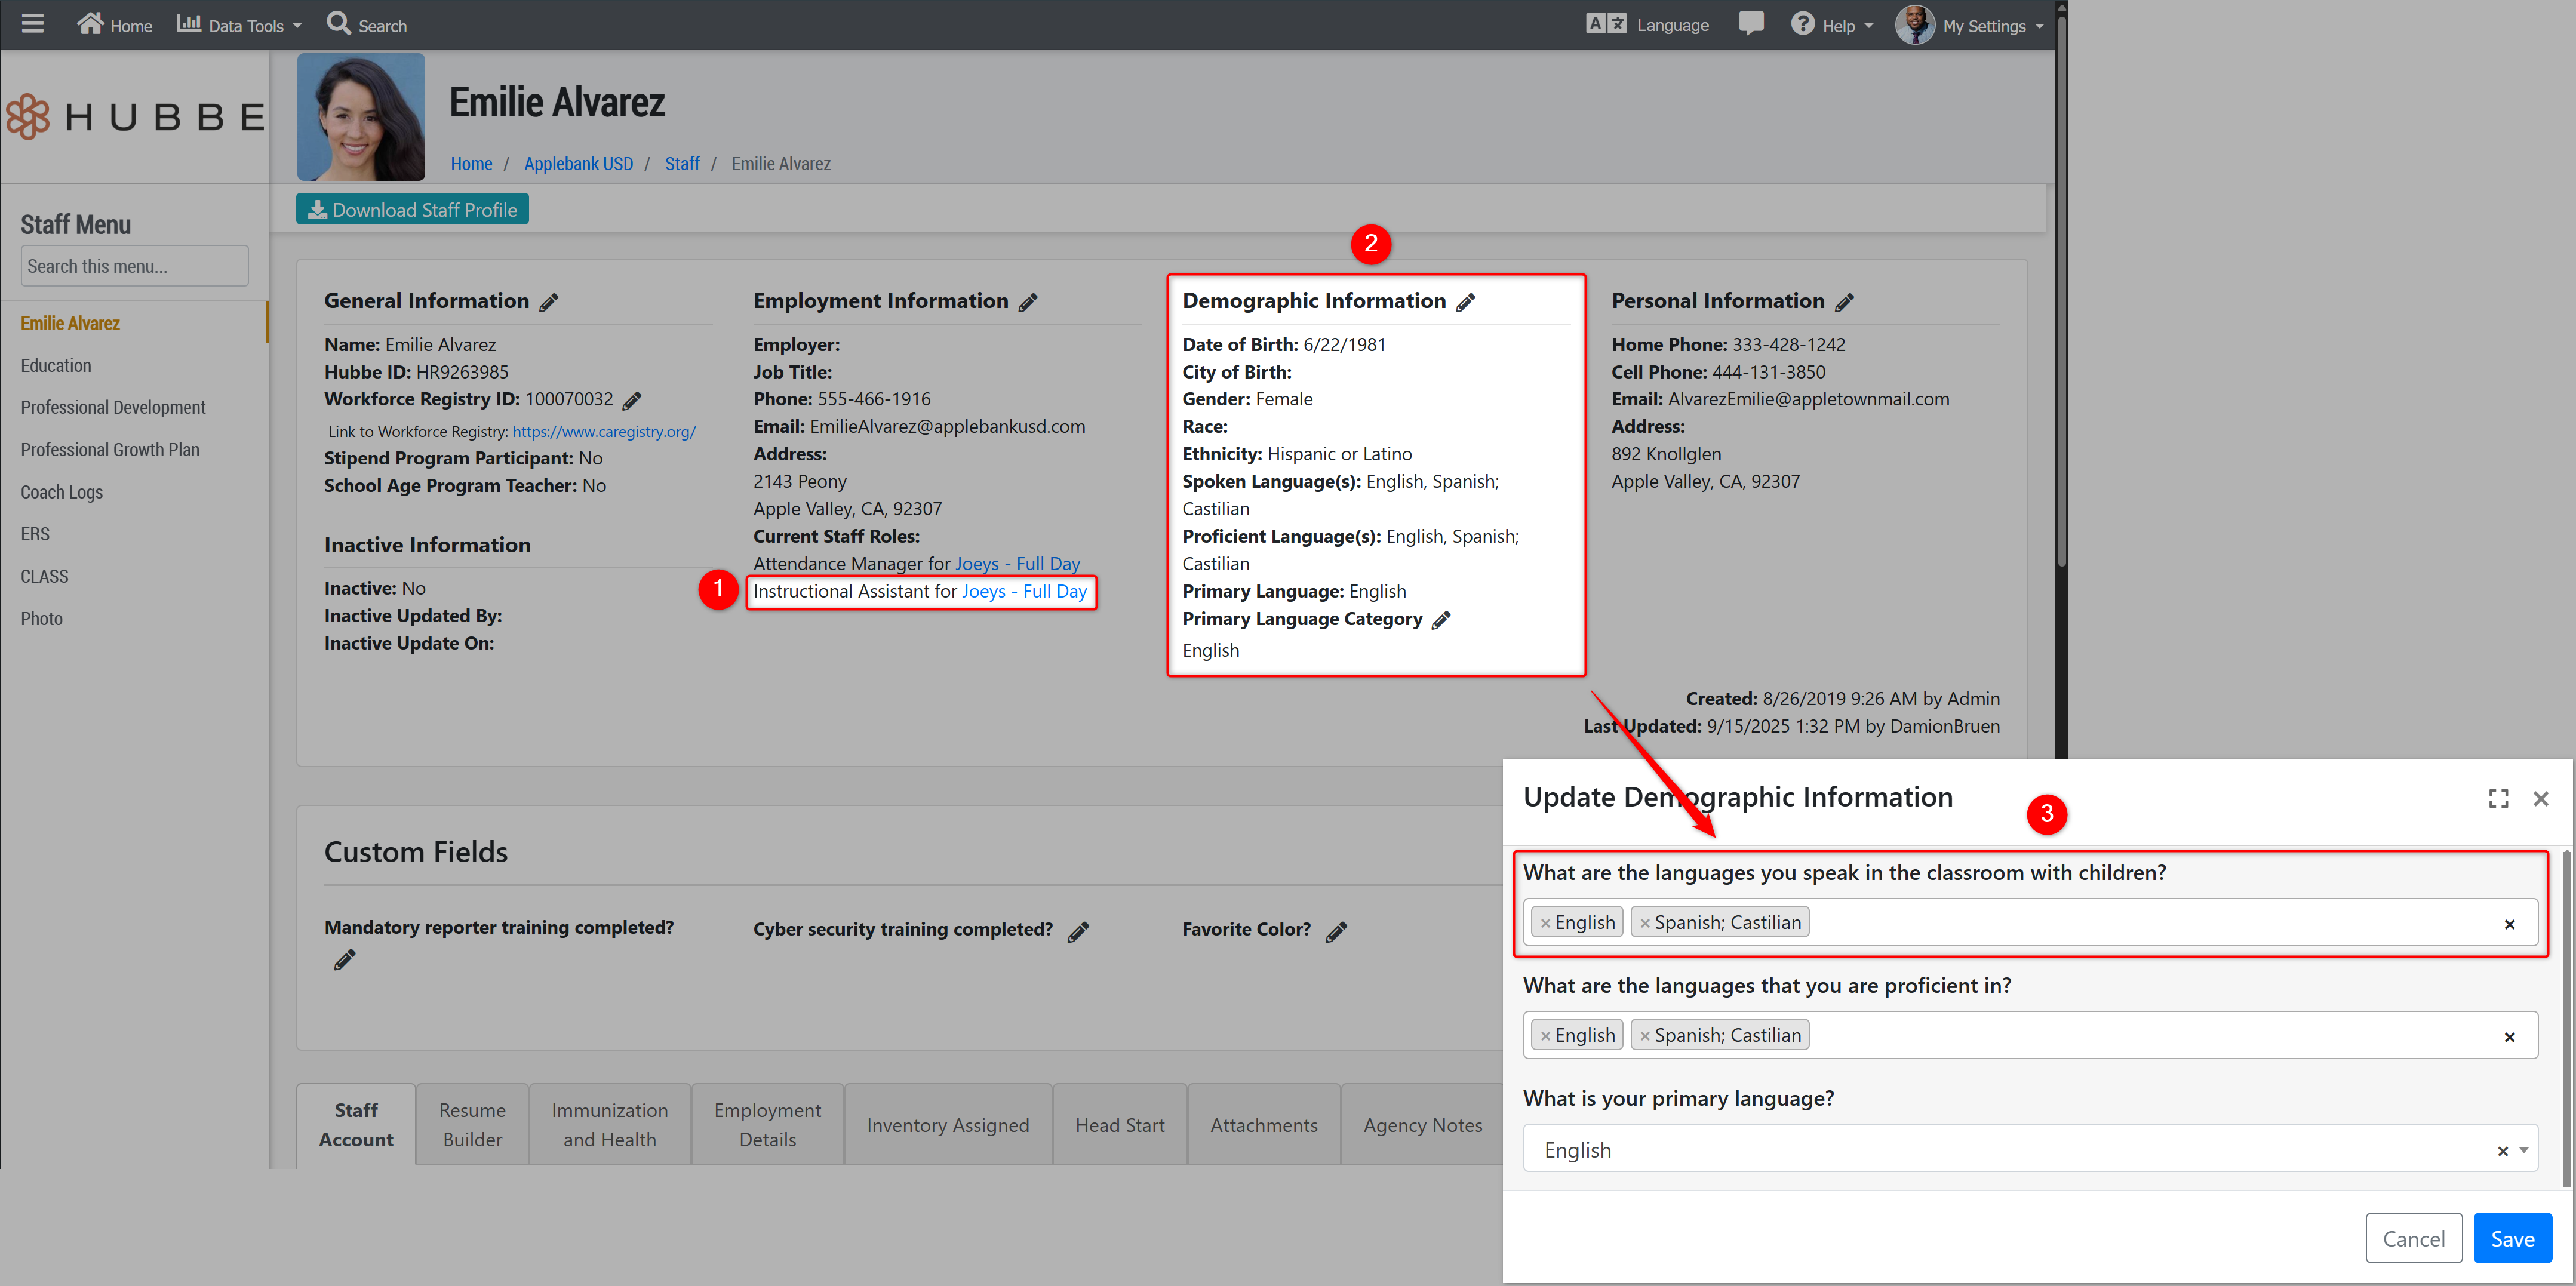2576x1286 pixels.
Task: Save the demographic information
Action: pyautogui.click(x=2511, y=1238)
